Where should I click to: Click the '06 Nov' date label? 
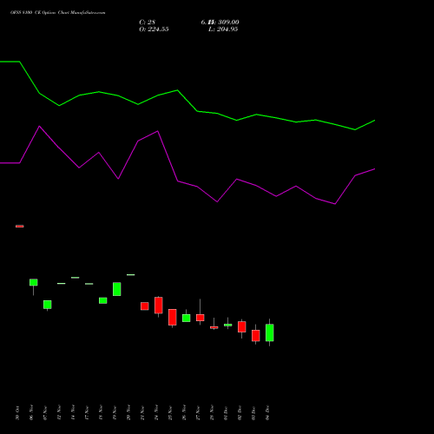click(x=31, y=412)
